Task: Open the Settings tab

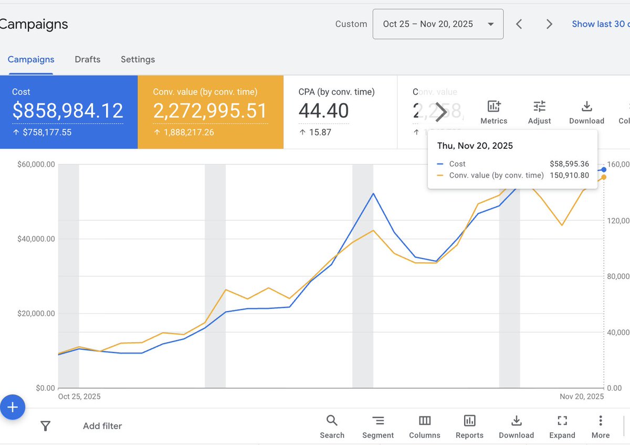Action: (138, 59)
